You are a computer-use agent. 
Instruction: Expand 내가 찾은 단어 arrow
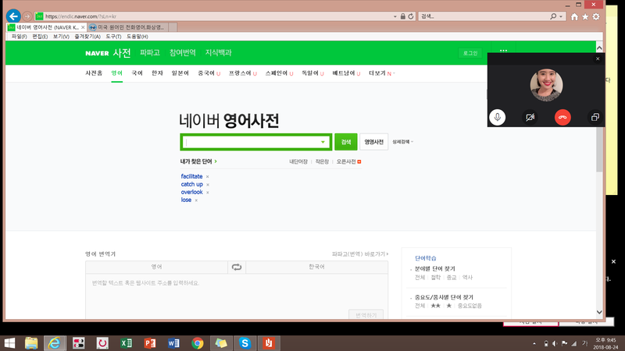[x=216, y=161]
